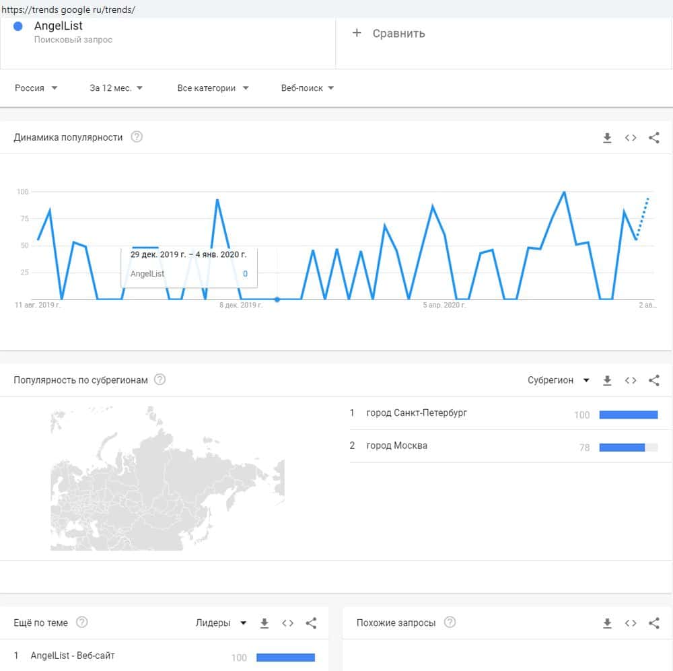
Task: Click the URL text trends.google.ru
Action: 68,9
